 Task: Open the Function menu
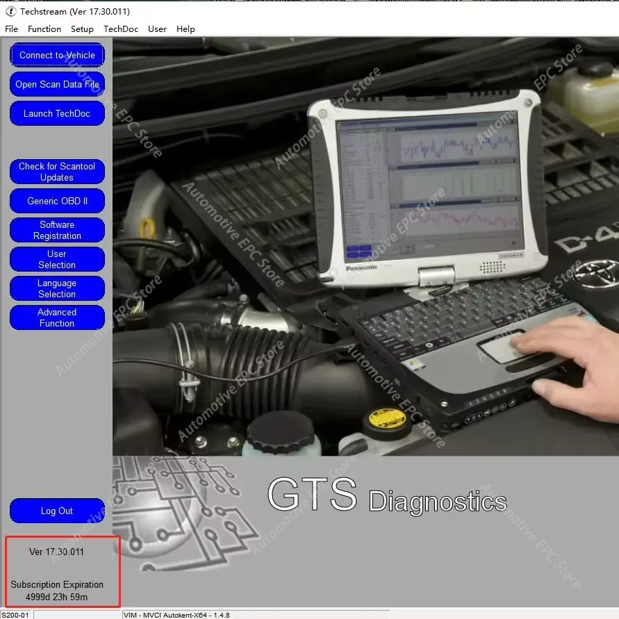tap(44, 28)
